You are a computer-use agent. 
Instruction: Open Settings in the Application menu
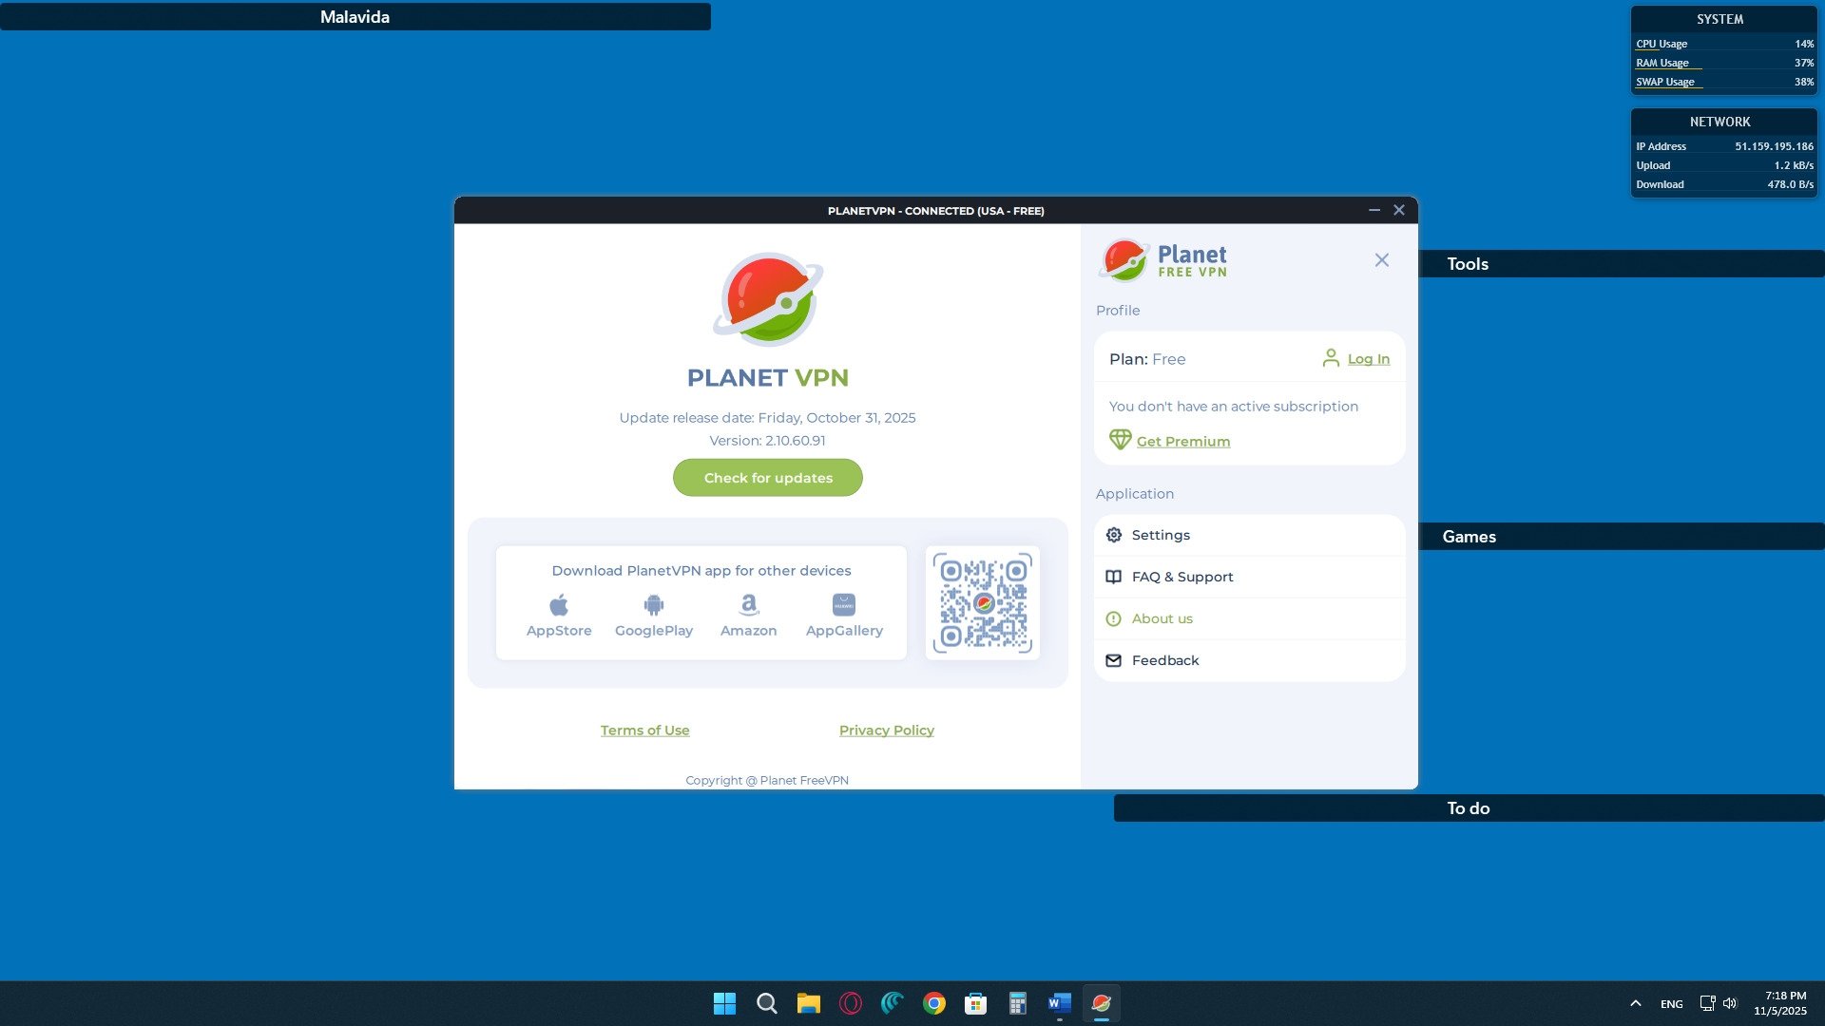(x=1160, y=535)
